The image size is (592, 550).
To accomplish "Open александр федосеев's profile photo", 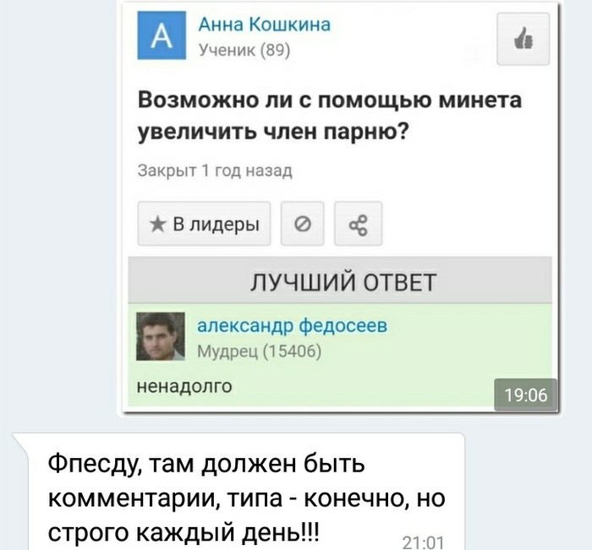I will click(x=161, y=336).
